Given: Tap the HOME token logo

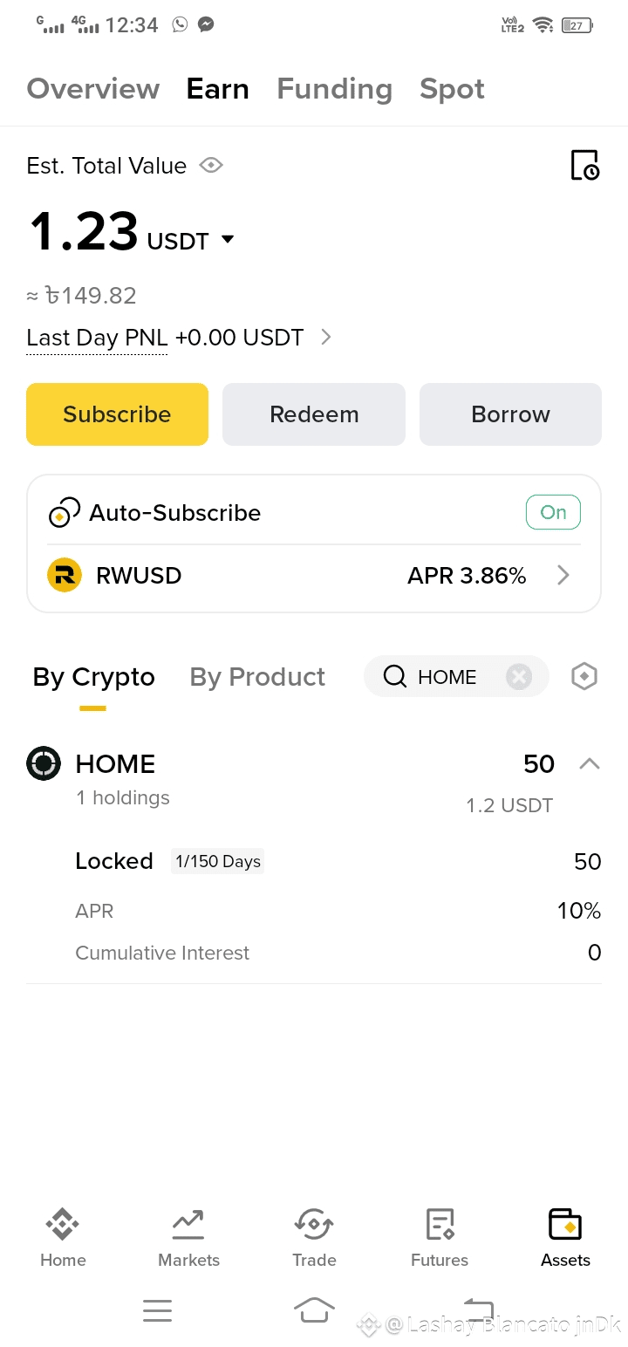Looking at the screenshot, I should (x=44, y=763).
